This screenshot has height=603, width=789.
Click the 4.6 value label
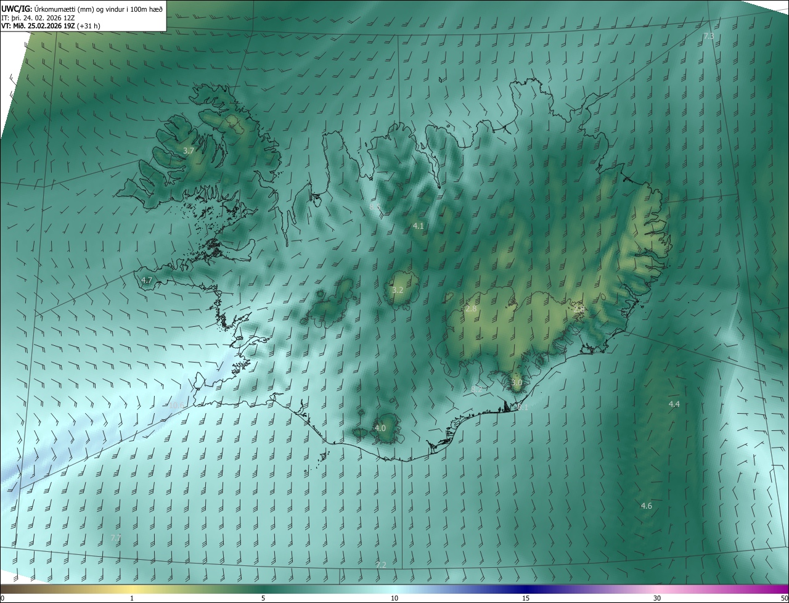point(646,506)
